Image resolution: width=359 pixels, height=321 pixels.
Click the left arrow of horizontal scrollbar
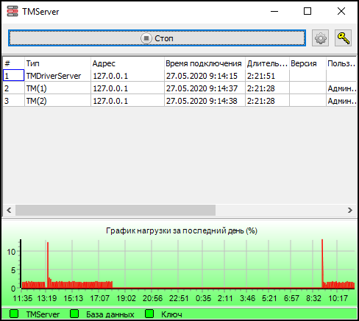click(x=9, y=210)
